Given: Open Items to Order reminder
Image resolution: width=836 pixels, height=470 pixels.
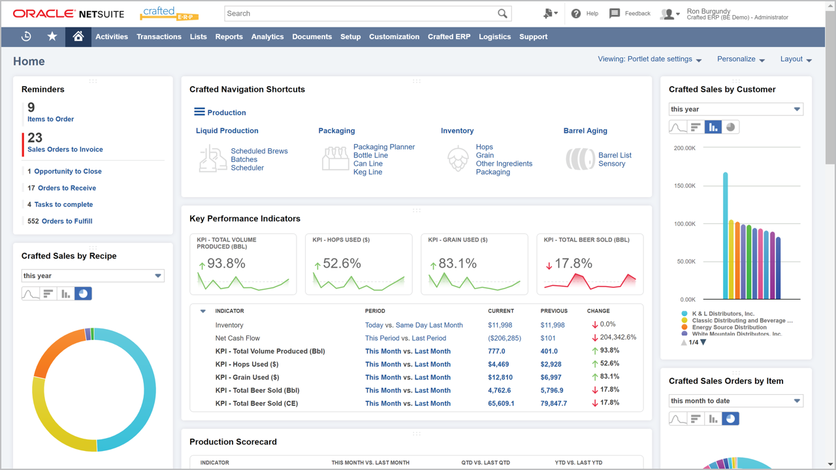Looking at the screenshot, I should (50, 119).
